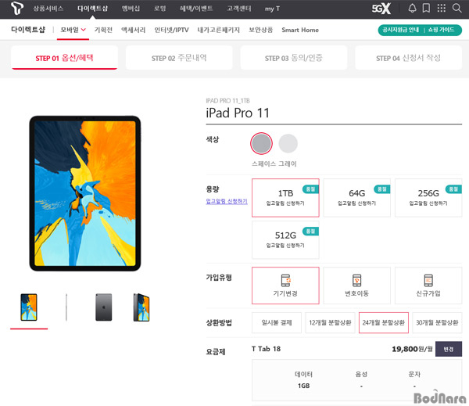The height and width of the screenshot is (406, 469).
Task: Click the search magnifier icon
Action: 456,8
